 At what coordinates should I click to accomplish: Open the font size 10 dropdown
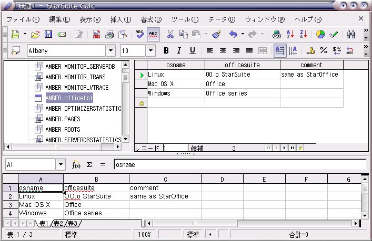150,50
